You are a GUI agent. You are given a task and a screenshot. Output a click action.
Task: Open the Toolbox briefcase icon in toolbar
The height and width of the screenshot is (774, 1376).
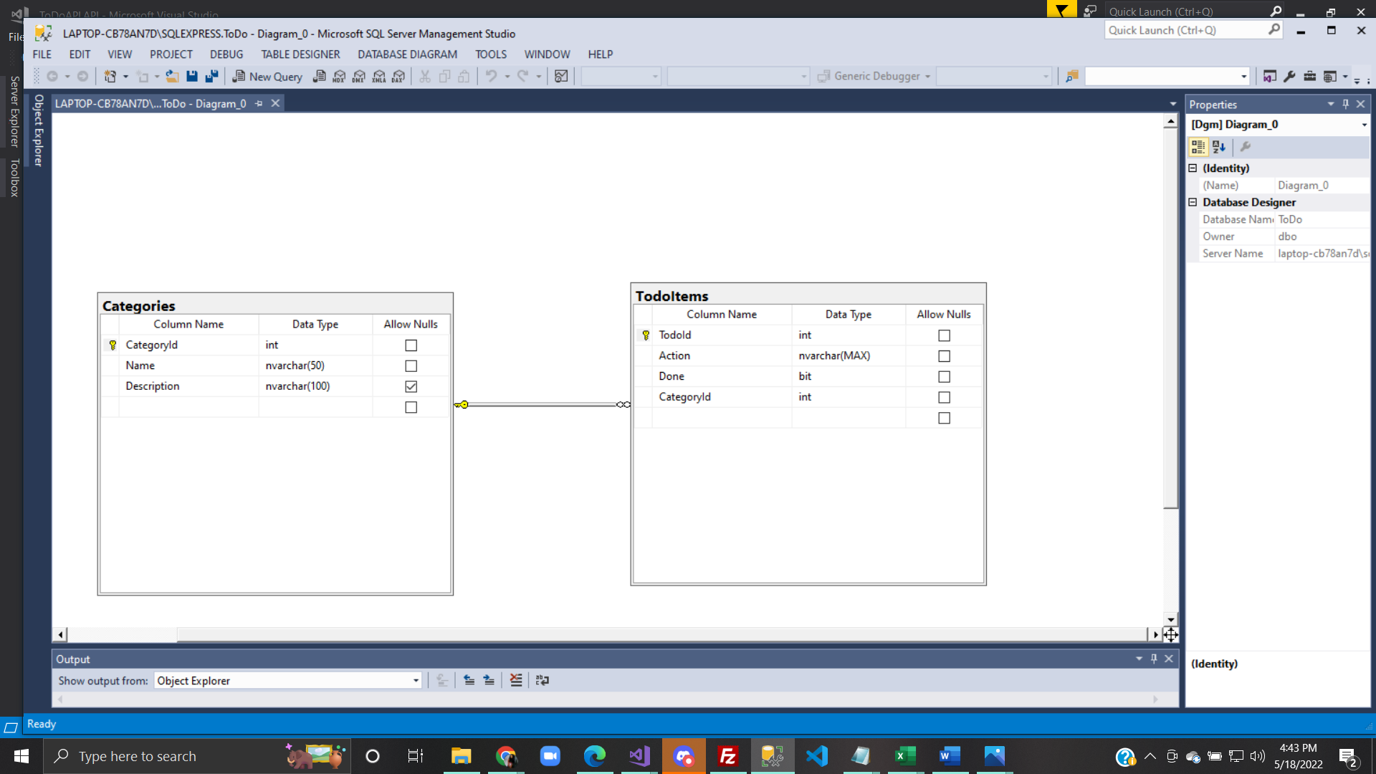click(x=1309, y=76)
